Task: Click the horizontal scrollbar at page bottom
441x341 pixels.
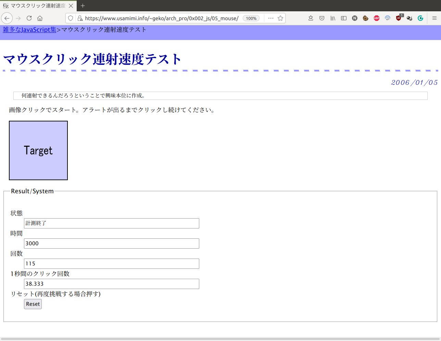Action: tap(220, 339)
